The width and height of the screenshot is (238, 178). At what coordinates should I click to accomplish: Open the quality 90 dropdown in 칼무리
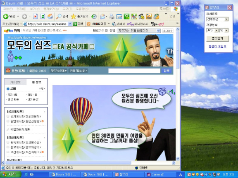(226, 30)
